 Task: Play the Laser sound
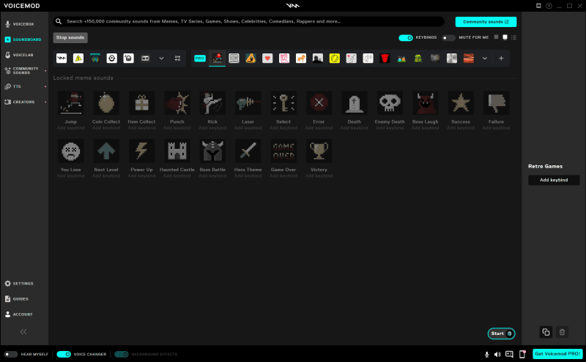(x=248, y=103)
